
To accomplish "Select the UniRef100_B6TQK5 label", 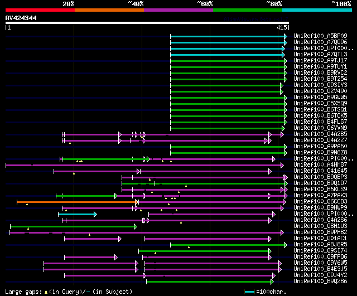I will click(x=320, y=116).
